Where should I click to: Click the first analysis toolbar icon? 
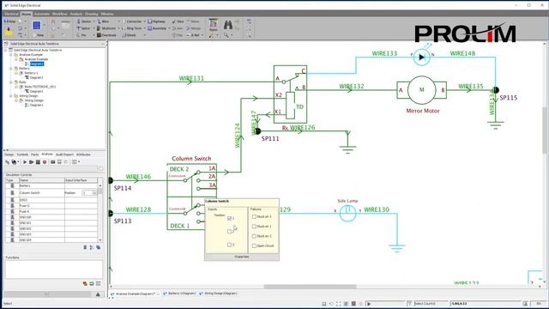coord(7,162)
